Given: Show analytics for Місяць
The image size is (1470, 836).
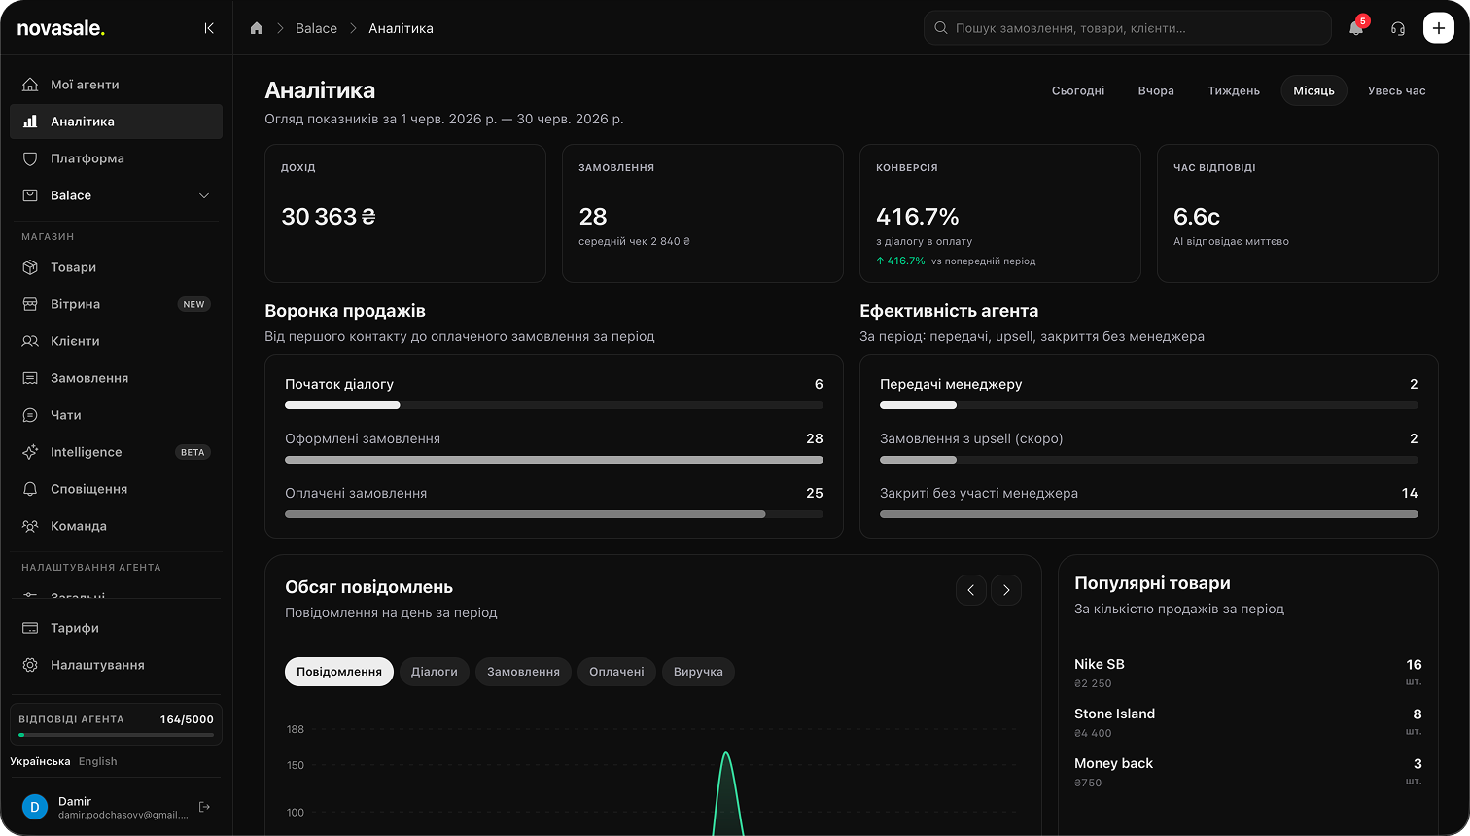Looking at the screenshot, I should point(1313,90).
